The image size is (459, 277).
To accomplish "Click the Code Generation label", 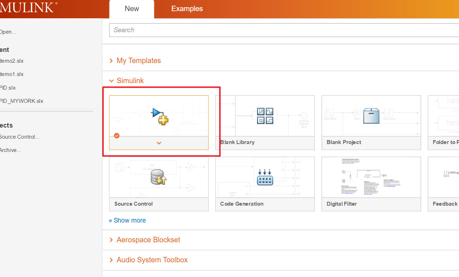I will [x=242, y=204].
